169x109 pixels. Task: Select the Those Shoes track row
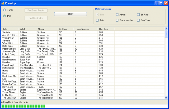tap(83, 92)
